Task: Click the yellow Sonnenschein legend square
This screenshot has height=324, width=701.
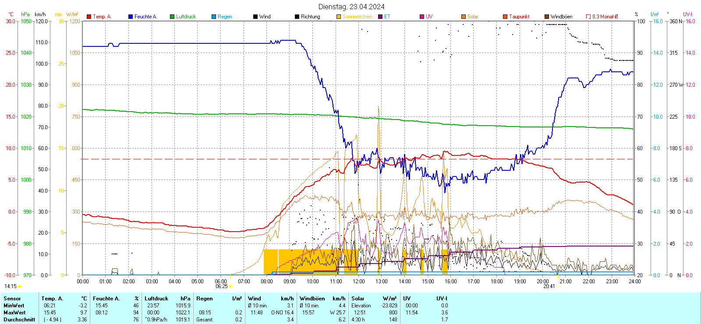Action: pyautogui.click(x=339, y=17)
